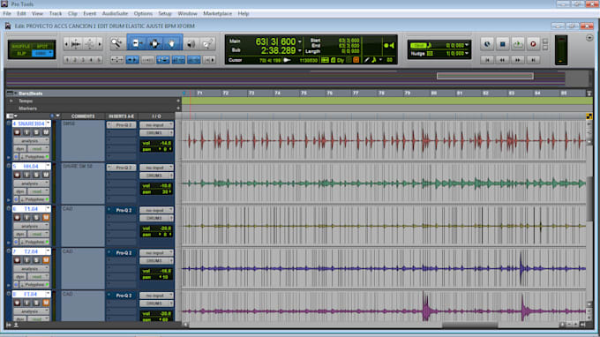
Task: Open HH.04 track DRUMS output selector
Action: 156,176
